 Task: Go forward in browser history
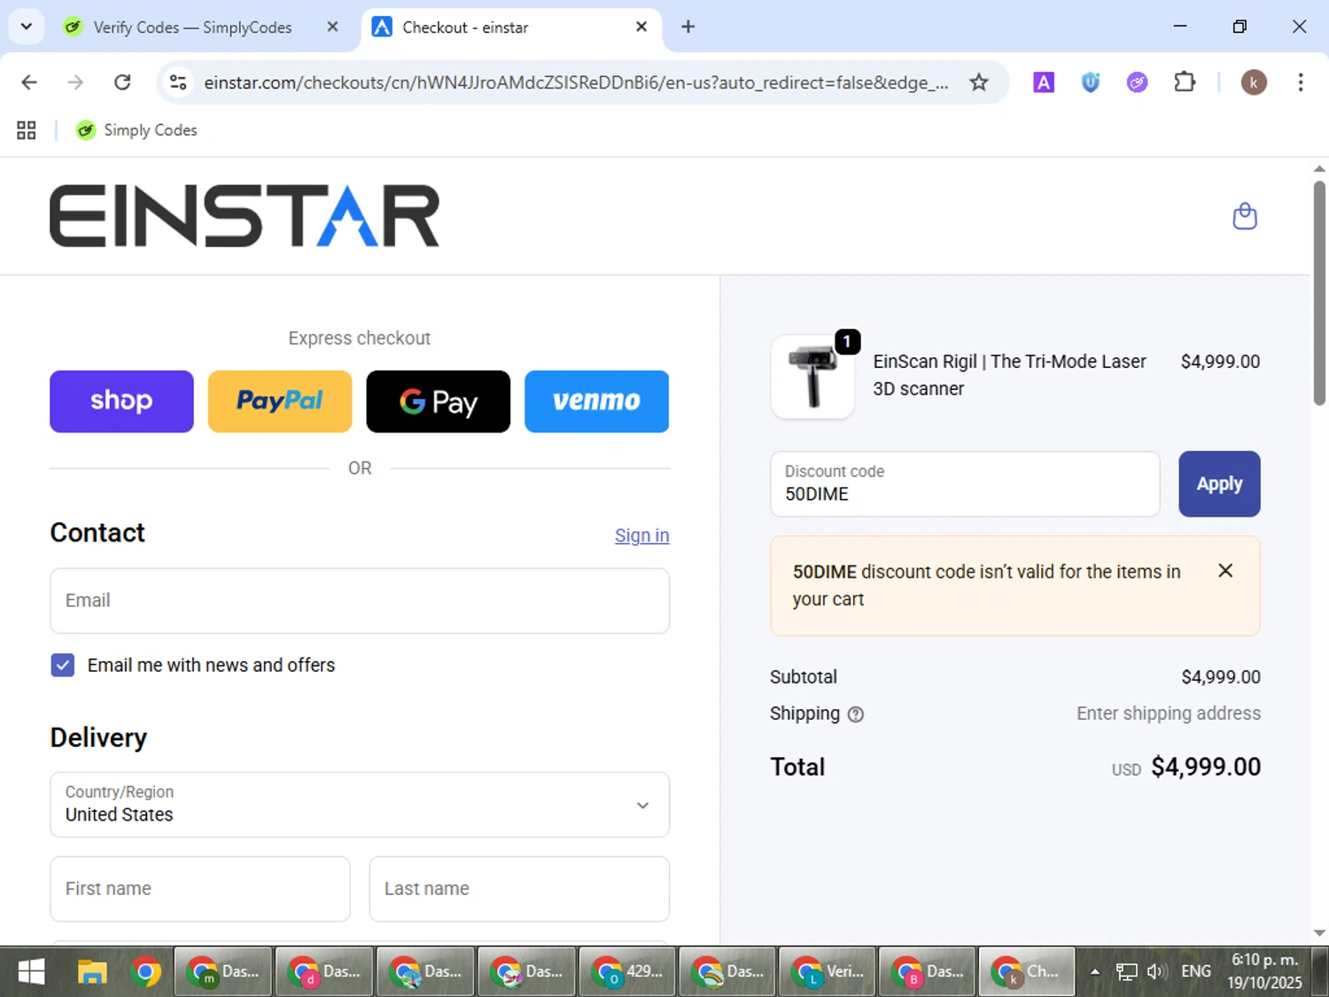pyautogui.click(x=75, y=82)
